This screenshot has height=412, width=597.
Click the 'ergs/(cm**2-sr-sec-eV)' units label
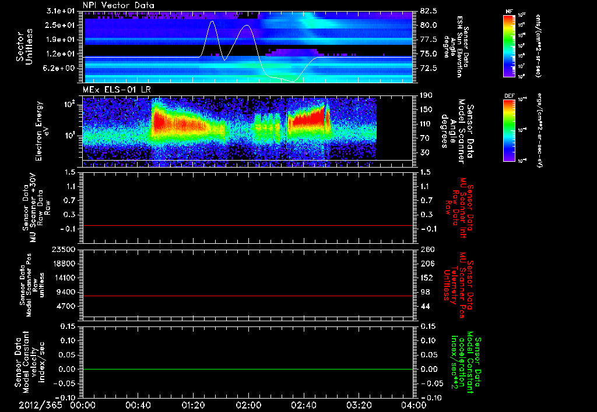[x=539, y=130]
